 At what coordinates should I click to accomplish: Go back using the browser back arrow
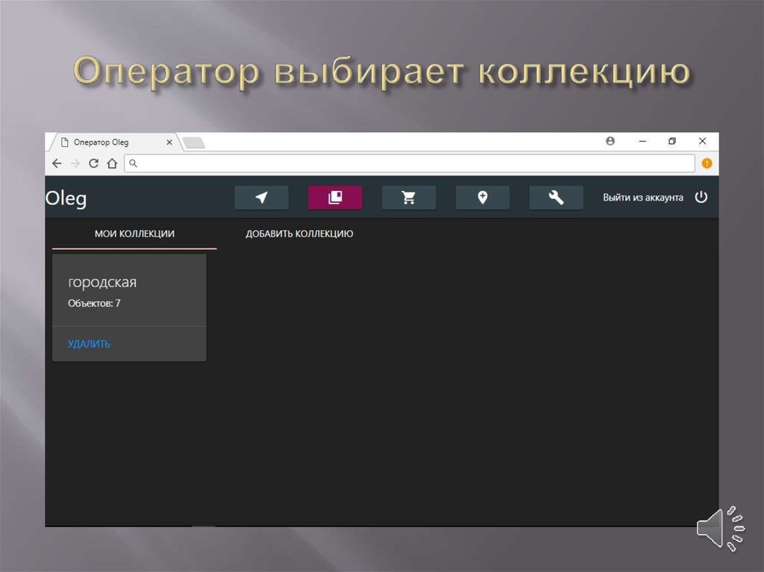(x=57, y=163)
